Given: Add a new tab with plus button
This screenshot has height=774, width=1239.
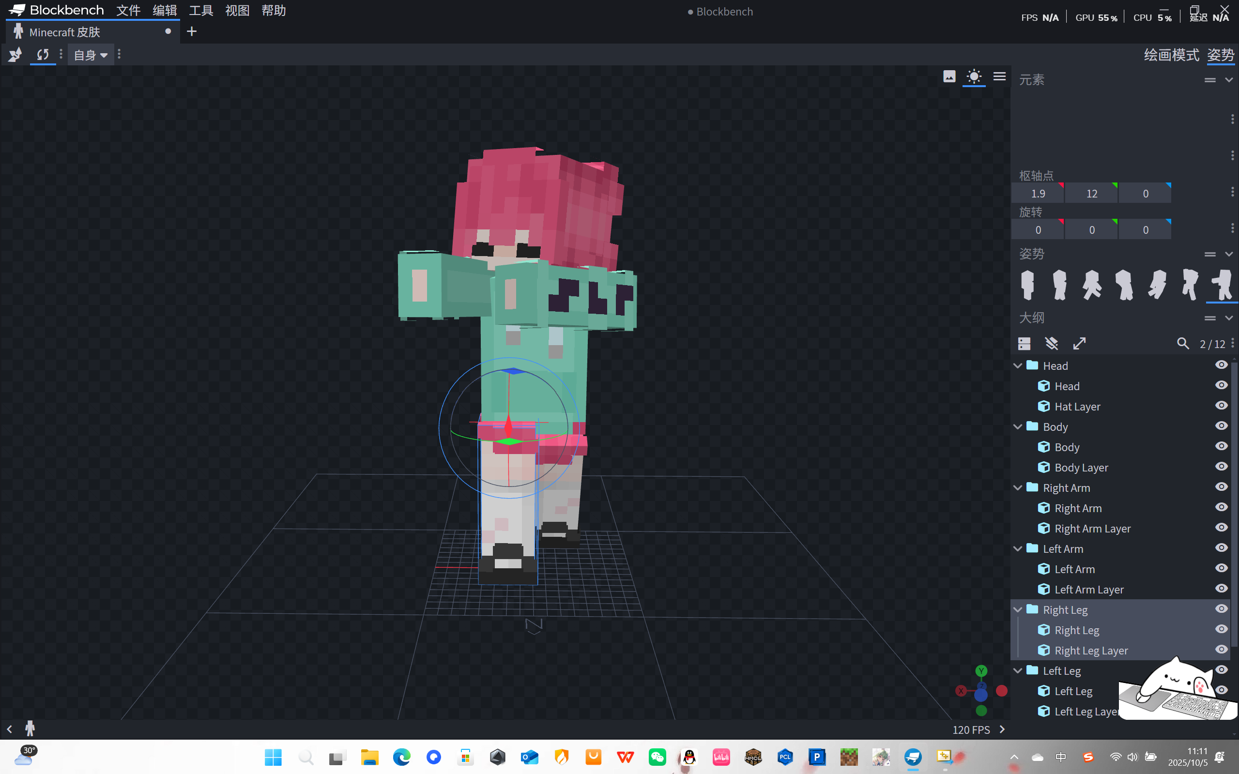Looking at the screenshot, I should click(191, 32).
